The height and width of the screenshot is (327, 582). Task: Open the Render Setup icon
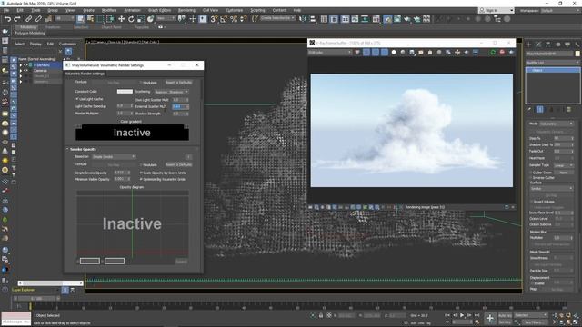(x=387, y=18)
